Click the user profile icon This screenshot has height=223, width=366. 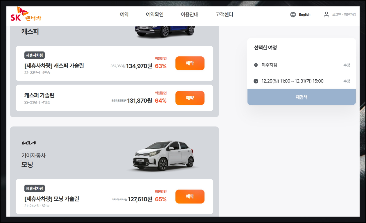(326, 15)
